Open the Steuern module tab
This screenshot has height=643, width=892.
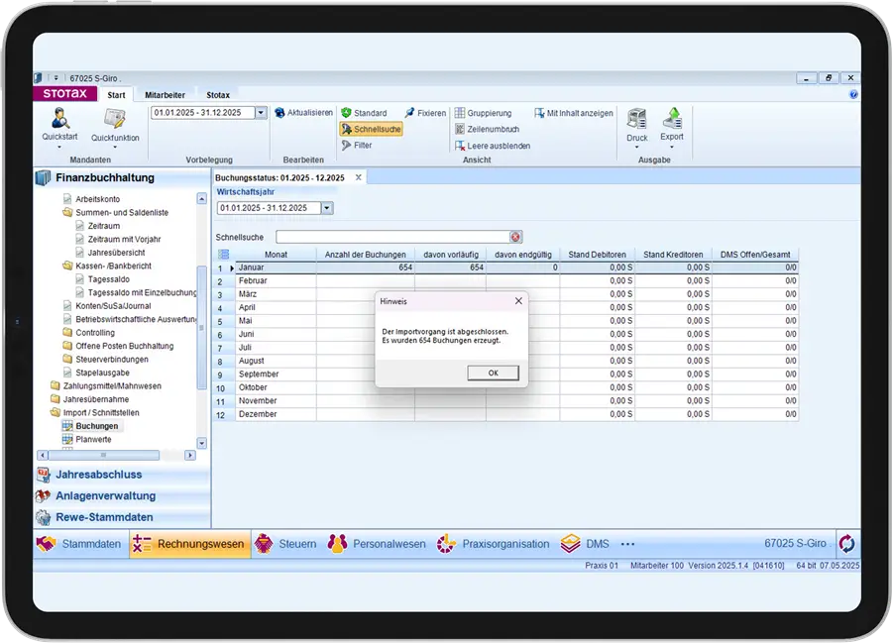286,544
